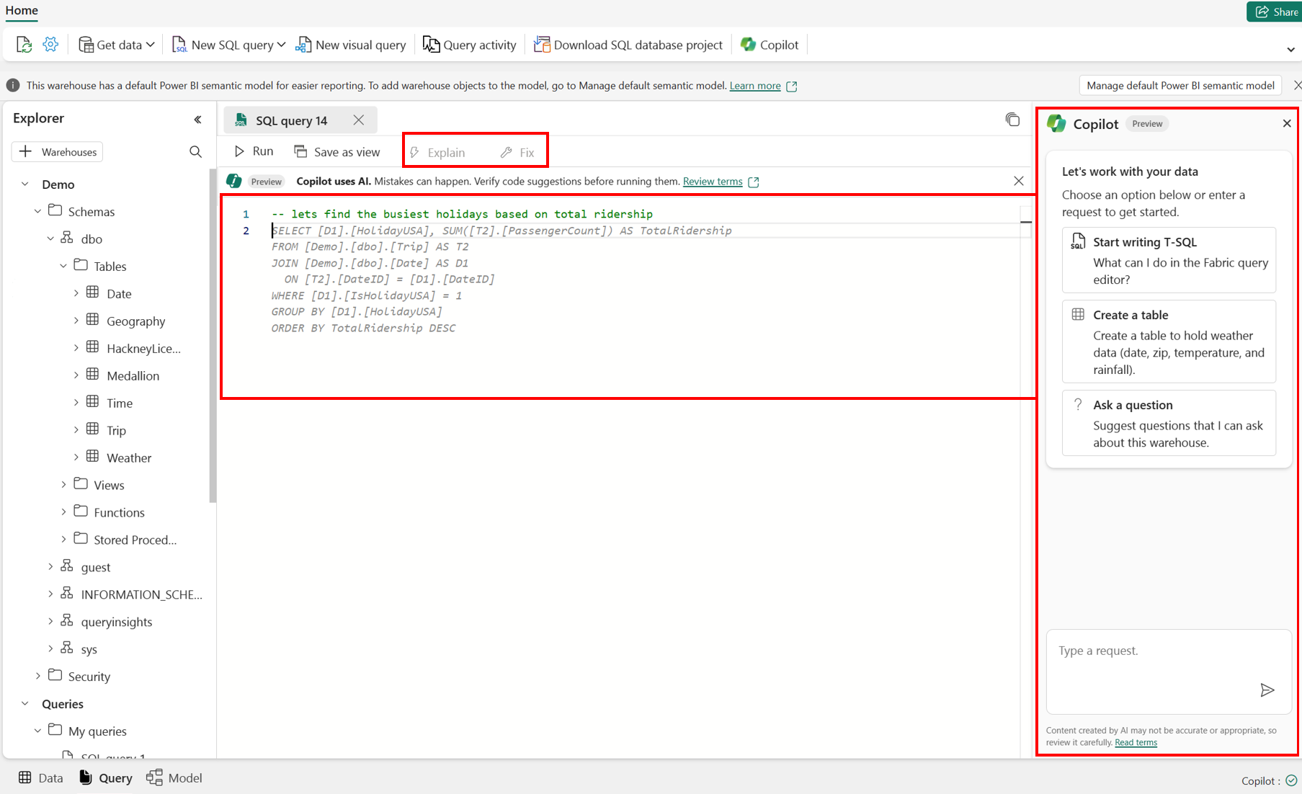Click the refresh document icon in toolbar
Viewport: 1302px width, 794px height.
tap(24, 45)
